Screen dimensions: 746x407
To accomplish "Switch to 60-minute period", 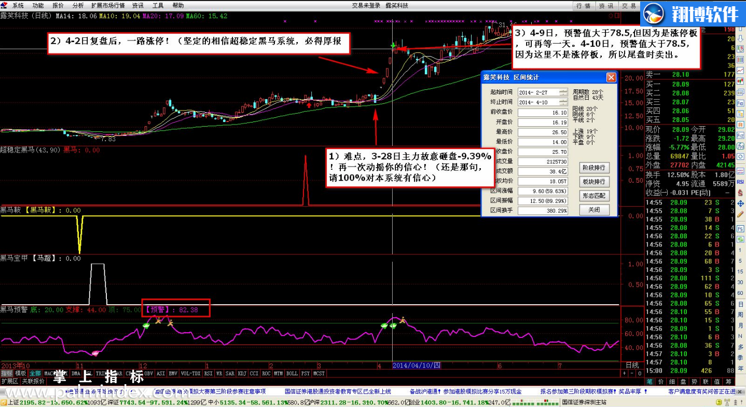I will pos(740,293).
